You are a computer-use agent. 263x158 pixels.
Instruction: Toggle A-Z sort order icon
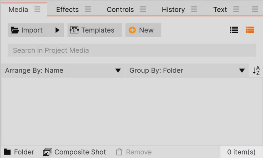[x=256, y=70]
